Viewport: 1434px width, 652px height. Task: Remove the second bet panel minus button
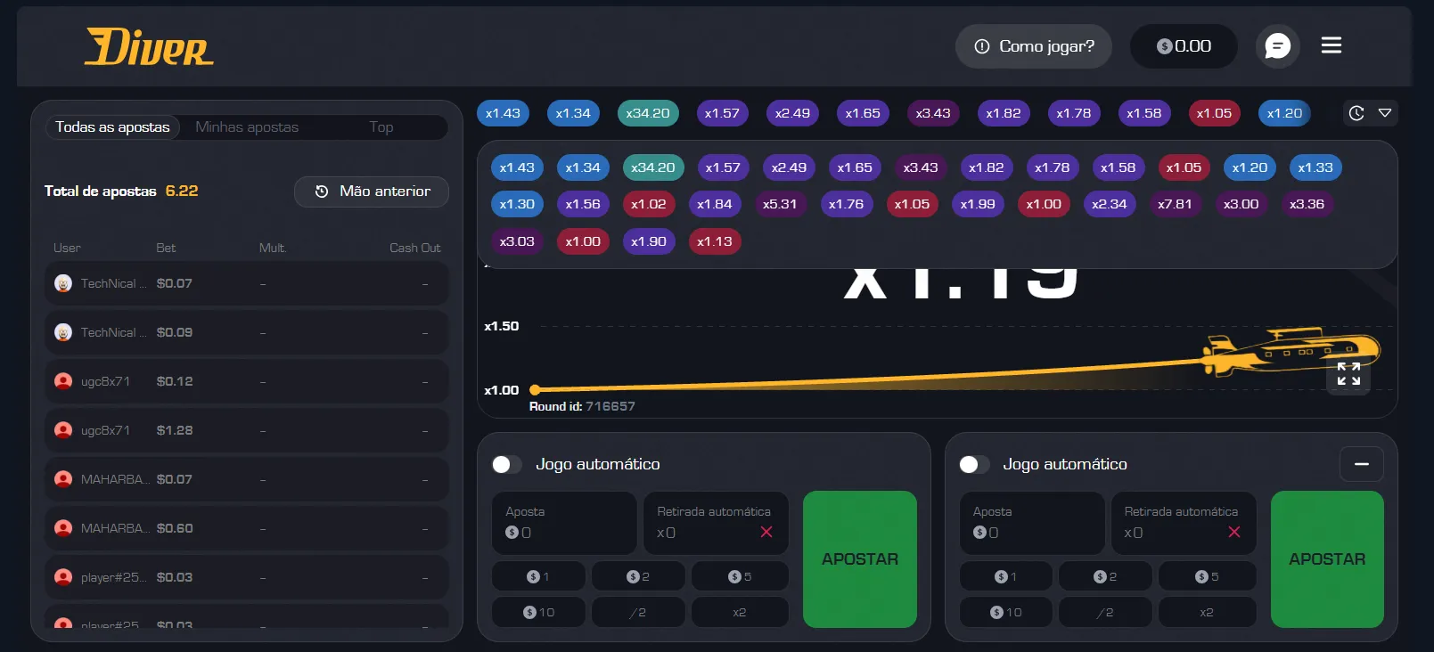pyautogui.click(x=1362, y=464)
